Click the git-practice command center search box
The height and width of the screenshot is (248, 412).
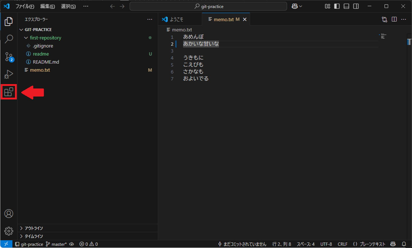pos(208,6)
